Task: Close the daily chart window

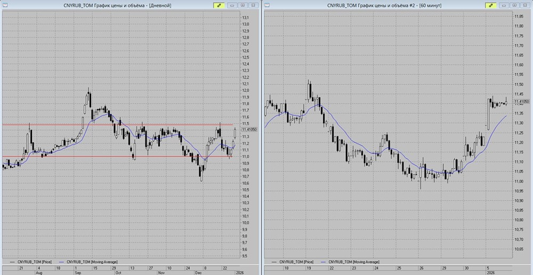Action: coord(253,5)
